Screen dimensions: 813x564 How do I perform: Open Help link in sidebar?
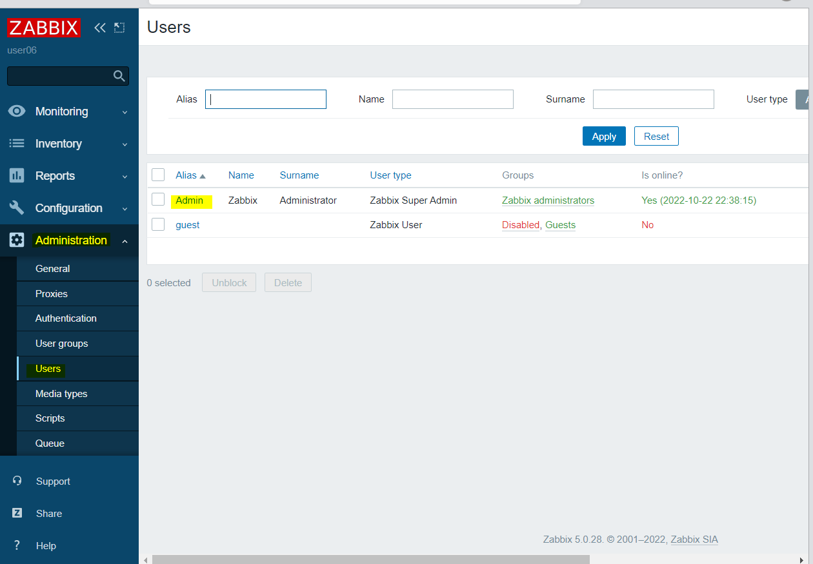tap(46, 546)
